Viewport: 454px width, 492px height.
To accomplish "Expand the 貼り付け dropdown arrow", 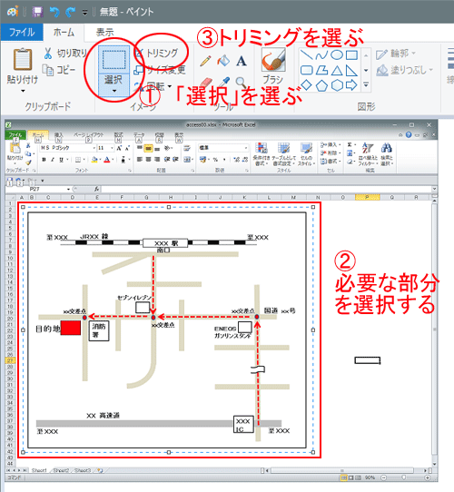I will [x=23, y=91].
